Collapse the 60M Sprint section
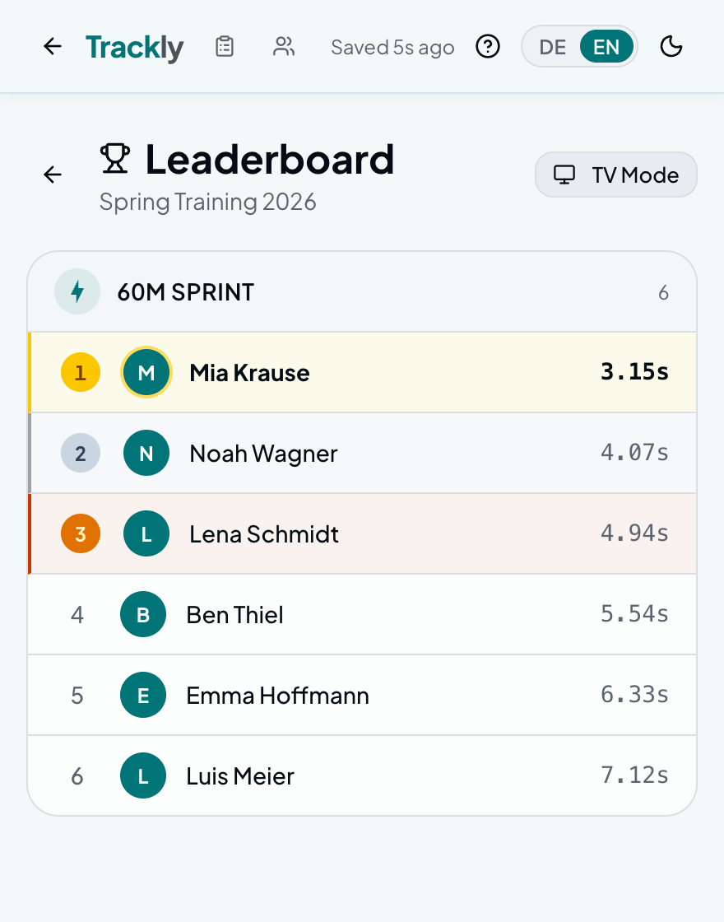724x922 pixels. (x=362, y=291)
